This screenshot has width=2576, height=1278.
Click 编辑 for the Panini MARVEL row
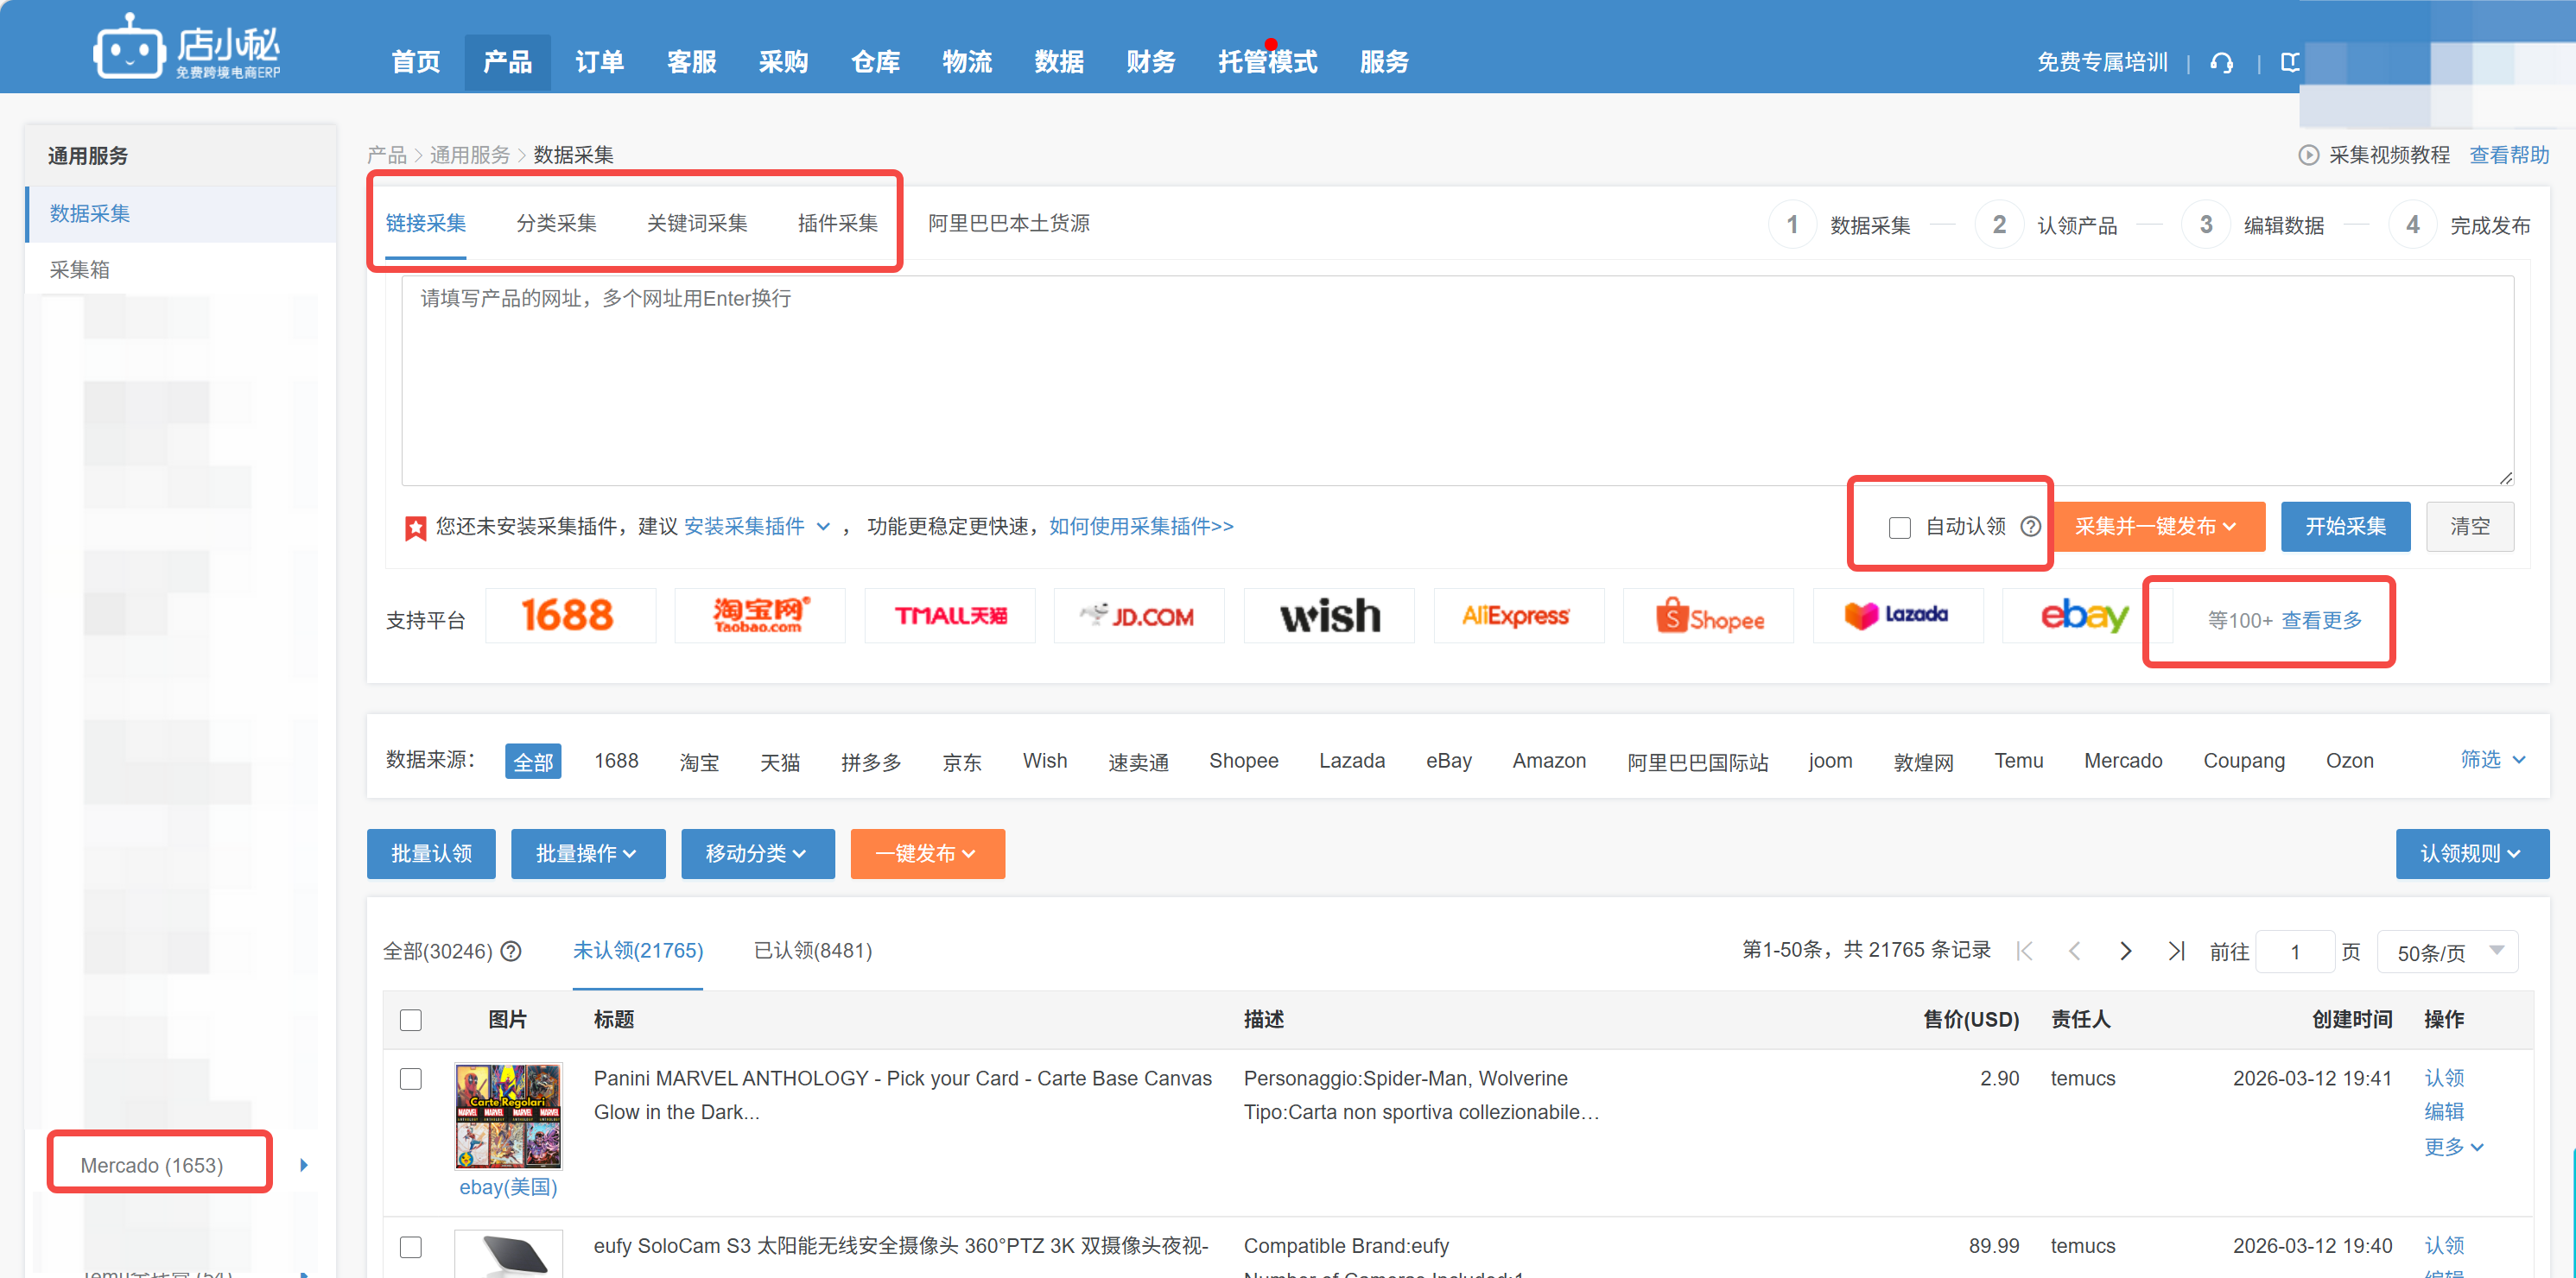[2444, 1112]
